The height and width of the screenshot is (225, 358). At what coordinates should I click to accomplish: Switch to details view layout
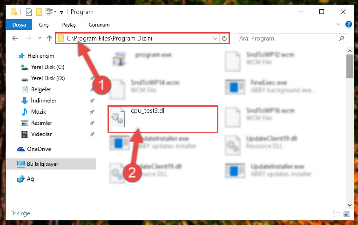337,214
